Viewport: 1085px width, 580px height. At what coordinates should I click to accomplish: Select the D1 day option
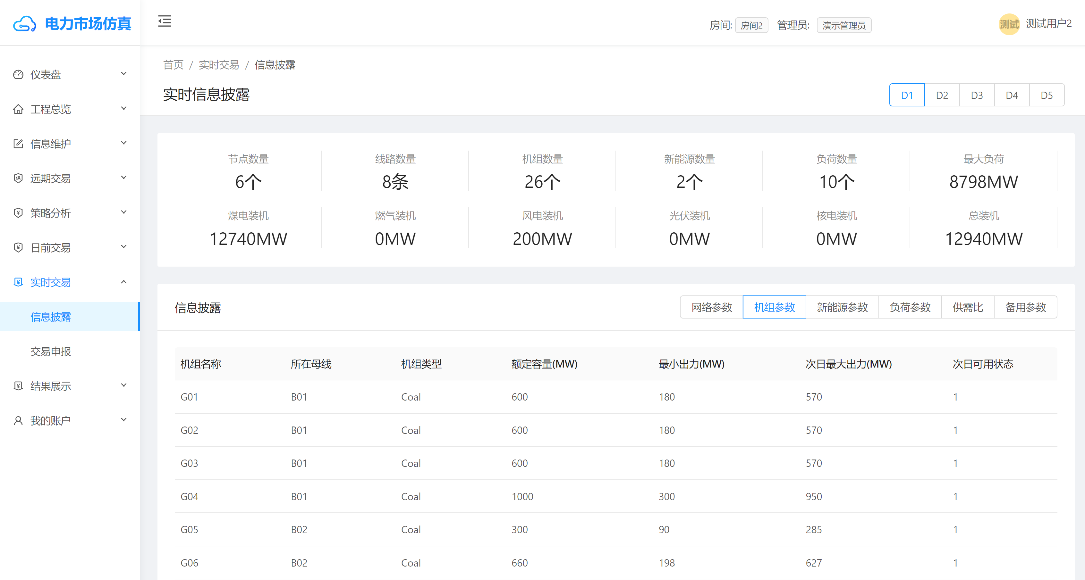click(907, 95)
